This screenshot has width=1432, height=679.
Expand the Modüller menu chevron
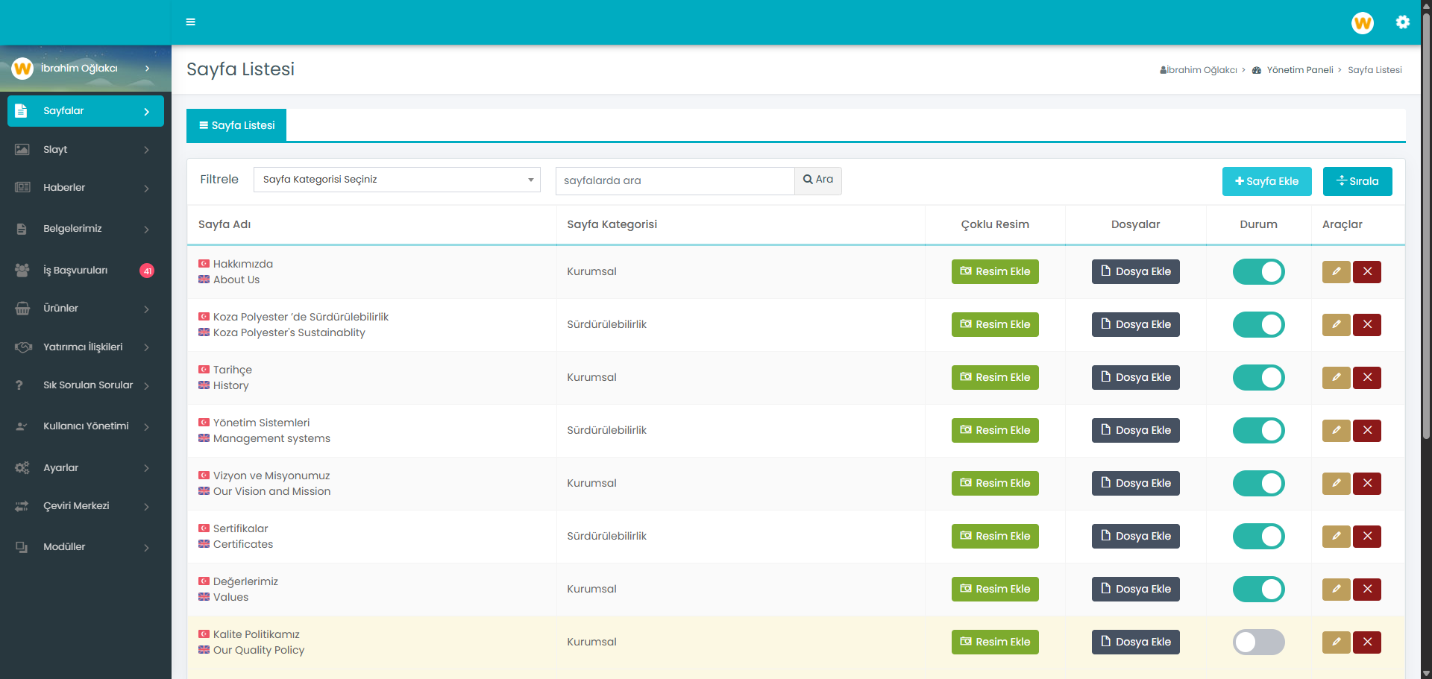point(146,548)
